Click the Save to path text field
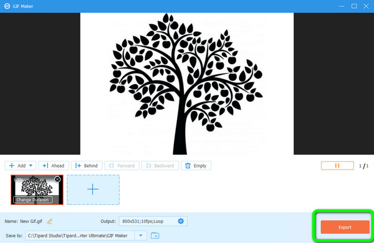The image size is (374, 243). 80,236
